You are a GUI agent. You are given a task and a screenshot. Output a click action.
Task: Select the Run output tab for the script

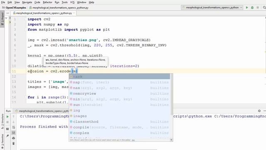point(42,111)
